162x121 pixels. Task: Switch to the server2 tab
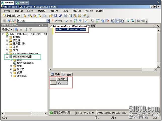tap(22, 3)
